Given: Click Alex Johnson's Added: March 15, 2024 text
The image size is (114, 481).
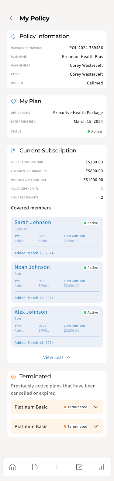Looking at the screenshot, I should 34,343.
